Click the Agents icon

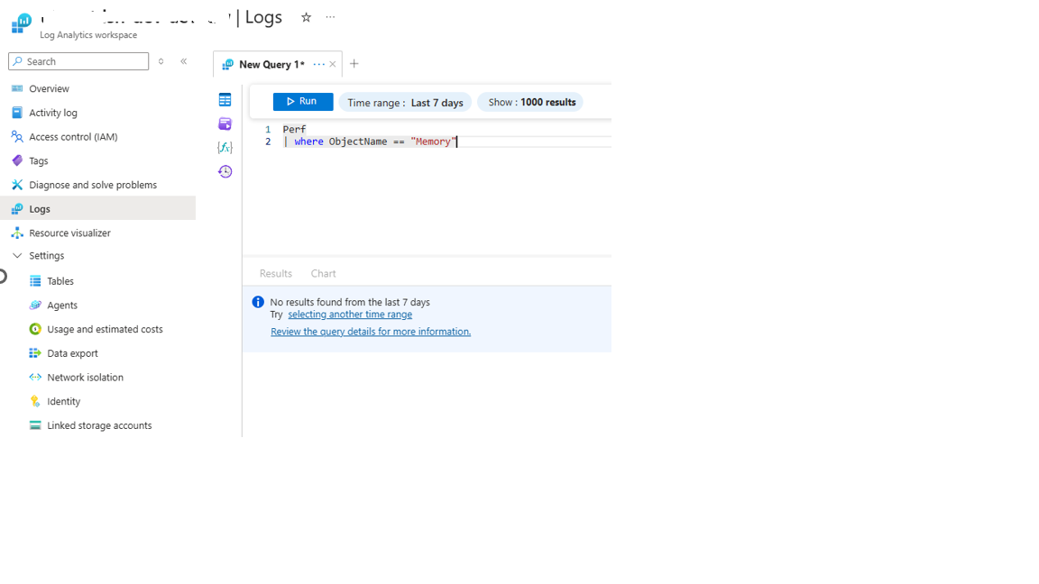point(35,306)
